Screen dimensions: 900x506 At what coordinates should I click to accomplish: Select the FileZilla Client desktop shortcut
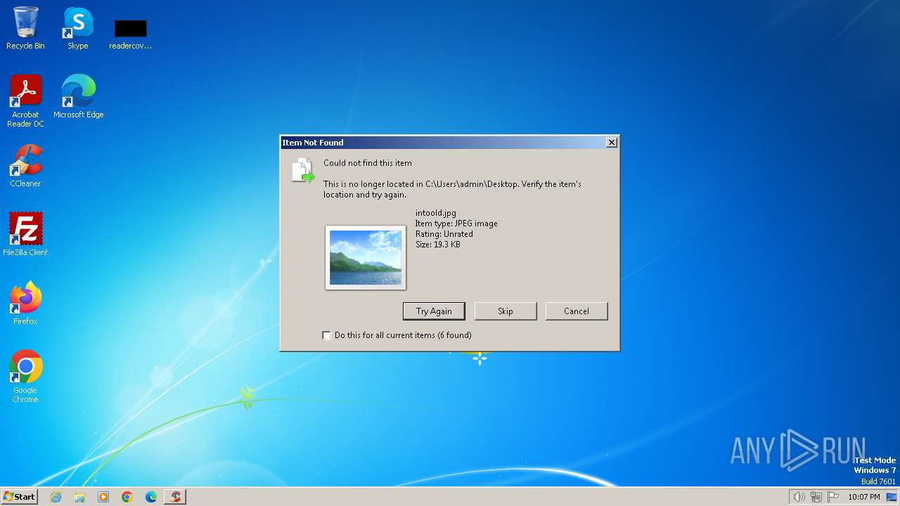point(25,234)
